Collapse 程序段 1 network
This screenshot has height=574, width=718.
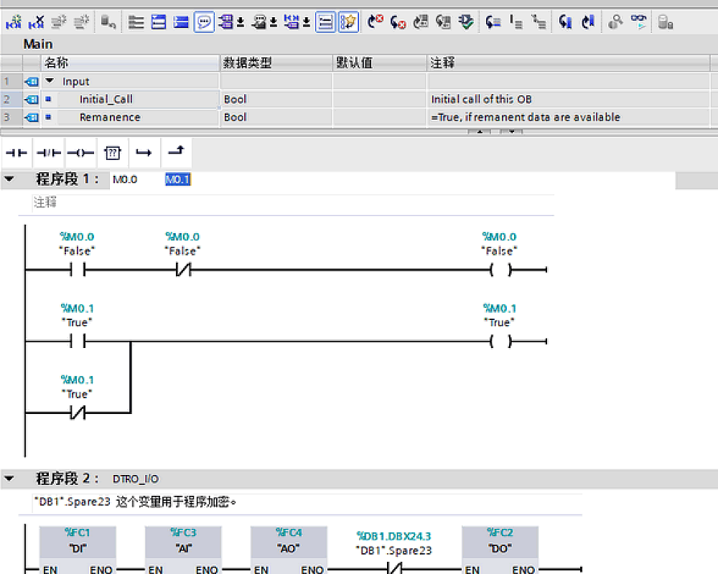click(9, 179)
